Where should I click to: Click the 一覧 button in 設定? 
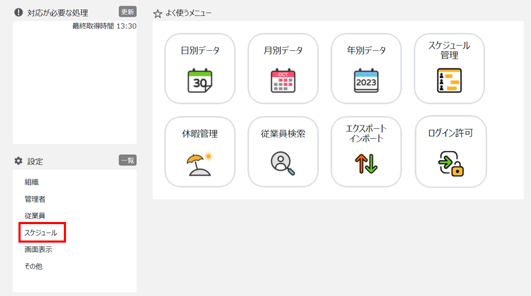[x=128, y=160]
